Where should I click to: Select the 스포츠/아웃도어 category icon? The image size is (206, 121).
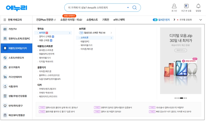(5, 58)
